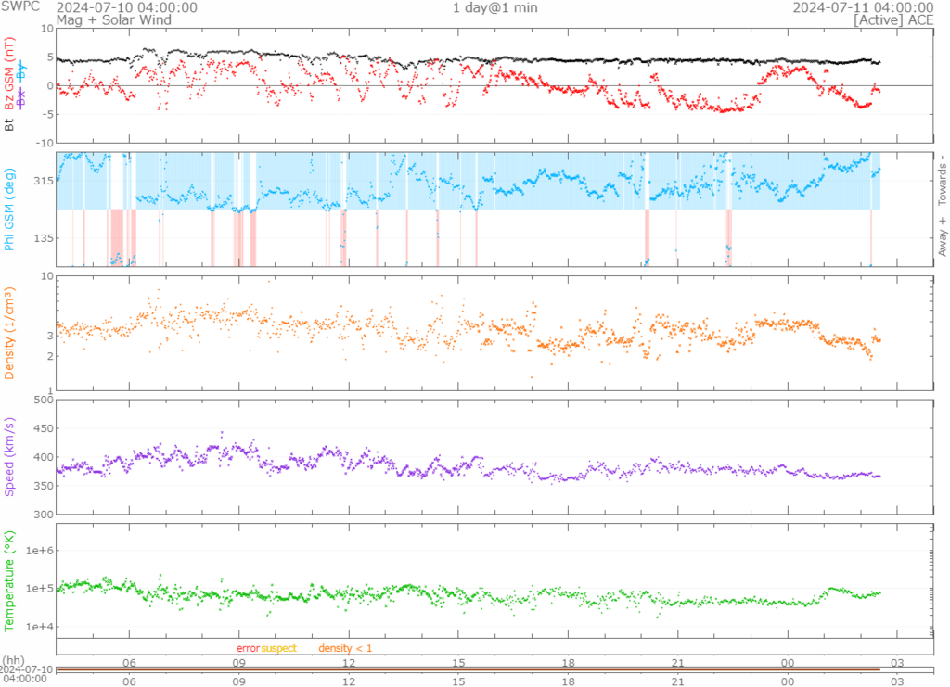The image size is (950, 687).
Task: Click the 500 tick on Speed axis
Action: point(44,400)
